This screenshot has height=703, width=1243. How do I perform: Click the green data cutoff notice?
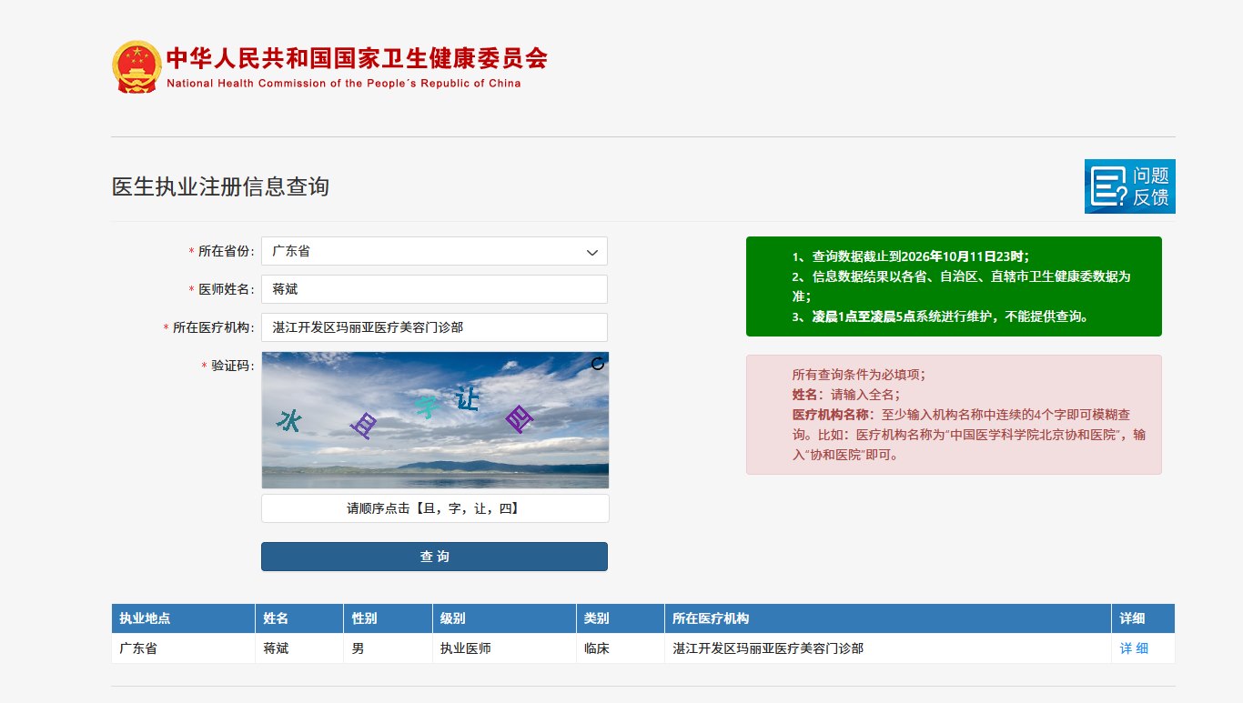(954, 286)
